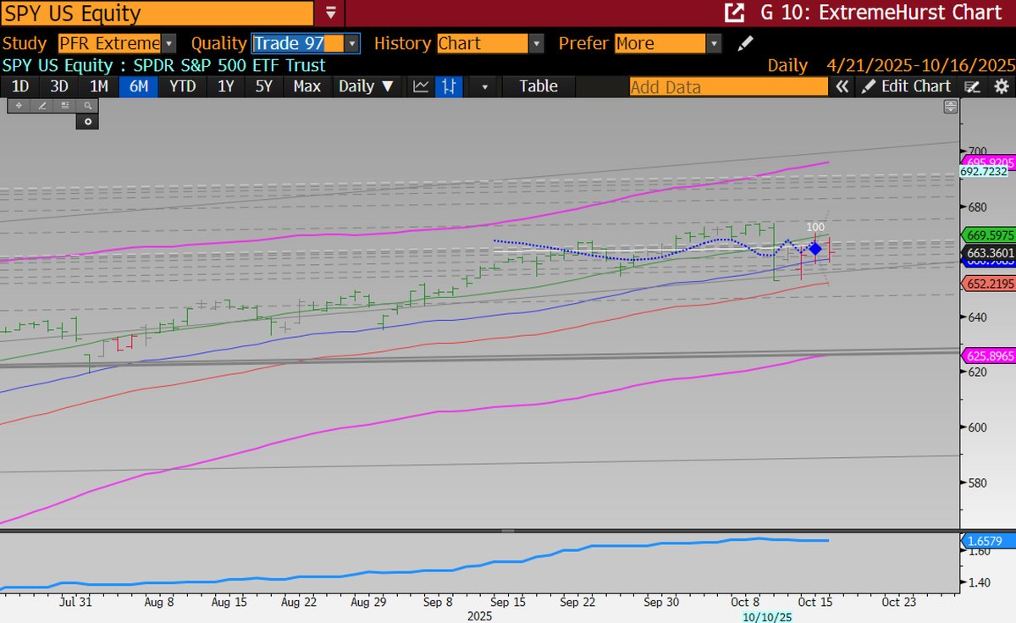Select the crosshair move tool
This screenshot has width=1016, height=623.
point(18,106)
